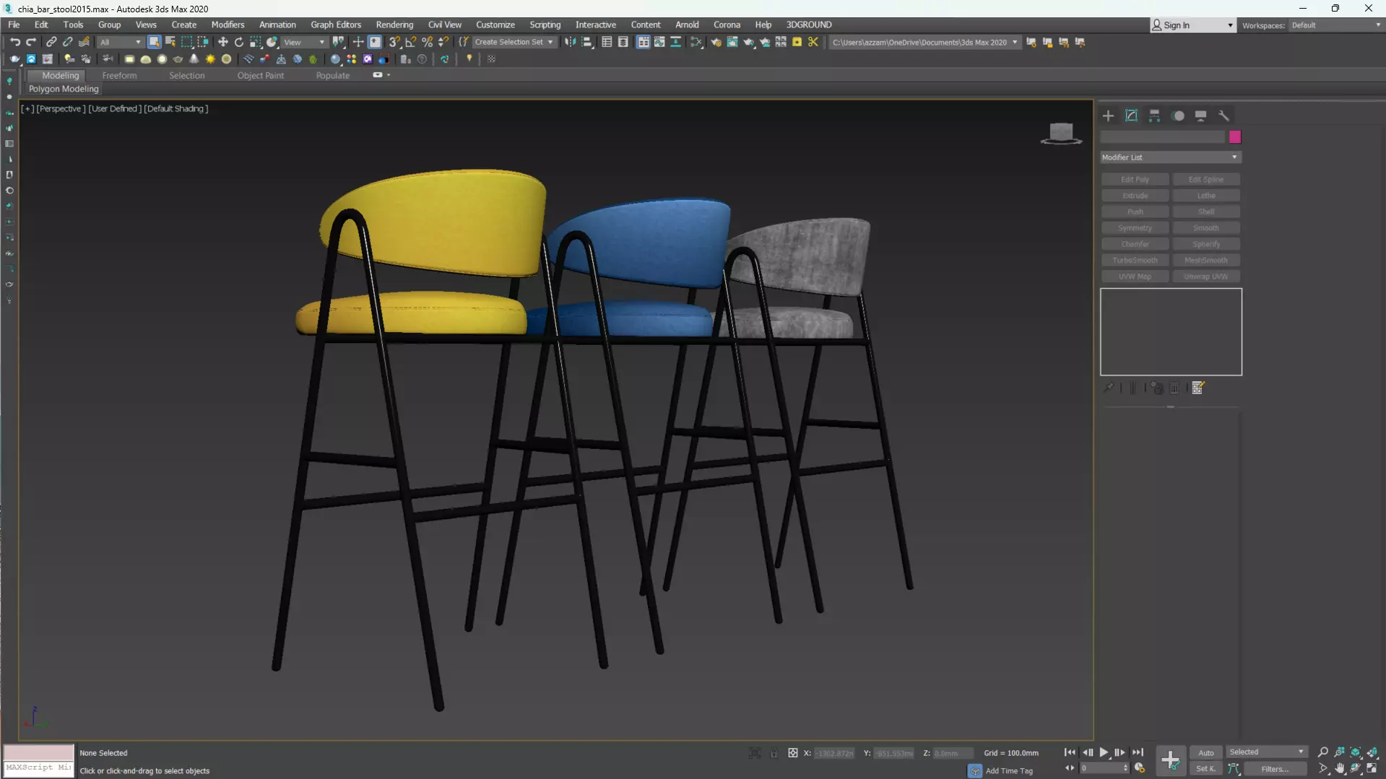Open Workspaces Default dropdown
Image resolution: width=1386 pixels, height=779 pixels.
tap(1335, 25)
